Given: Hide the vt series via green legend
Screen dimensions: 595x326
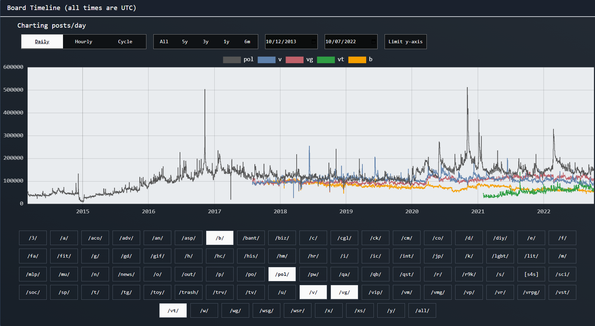Looking at the screenshot, I should point(325,60).
